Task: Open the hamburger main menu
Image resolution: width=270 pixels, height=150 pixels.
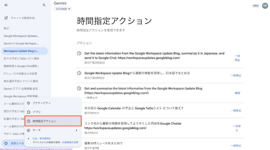Action: (6, 5)
